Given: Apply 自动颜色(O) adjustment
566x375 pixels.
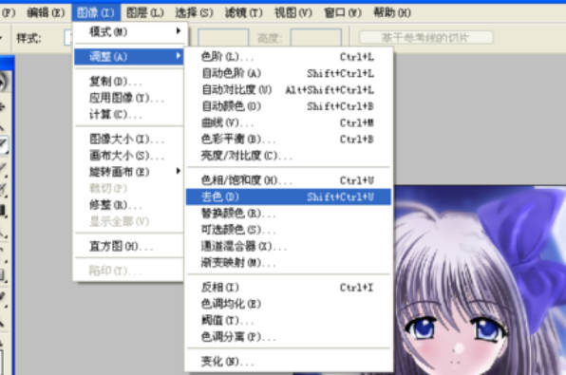Looking at the screenshot, I should pyautogui.click(x=288, y=106).
